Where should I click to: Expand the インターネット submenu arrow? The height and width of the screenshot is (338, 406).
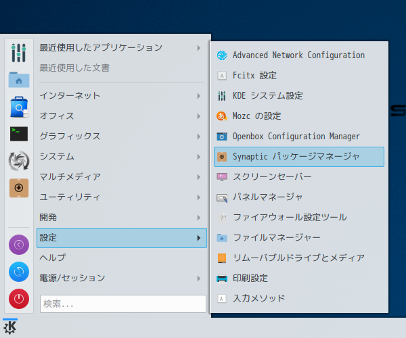pyautogui.click(x=198, y=96)
